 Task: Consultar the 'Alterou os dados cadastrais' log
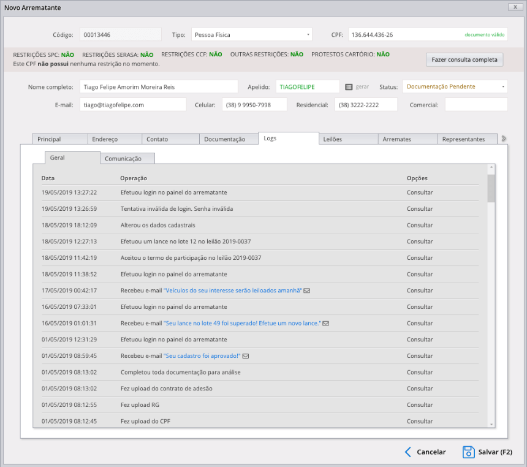tap(420, 225)
